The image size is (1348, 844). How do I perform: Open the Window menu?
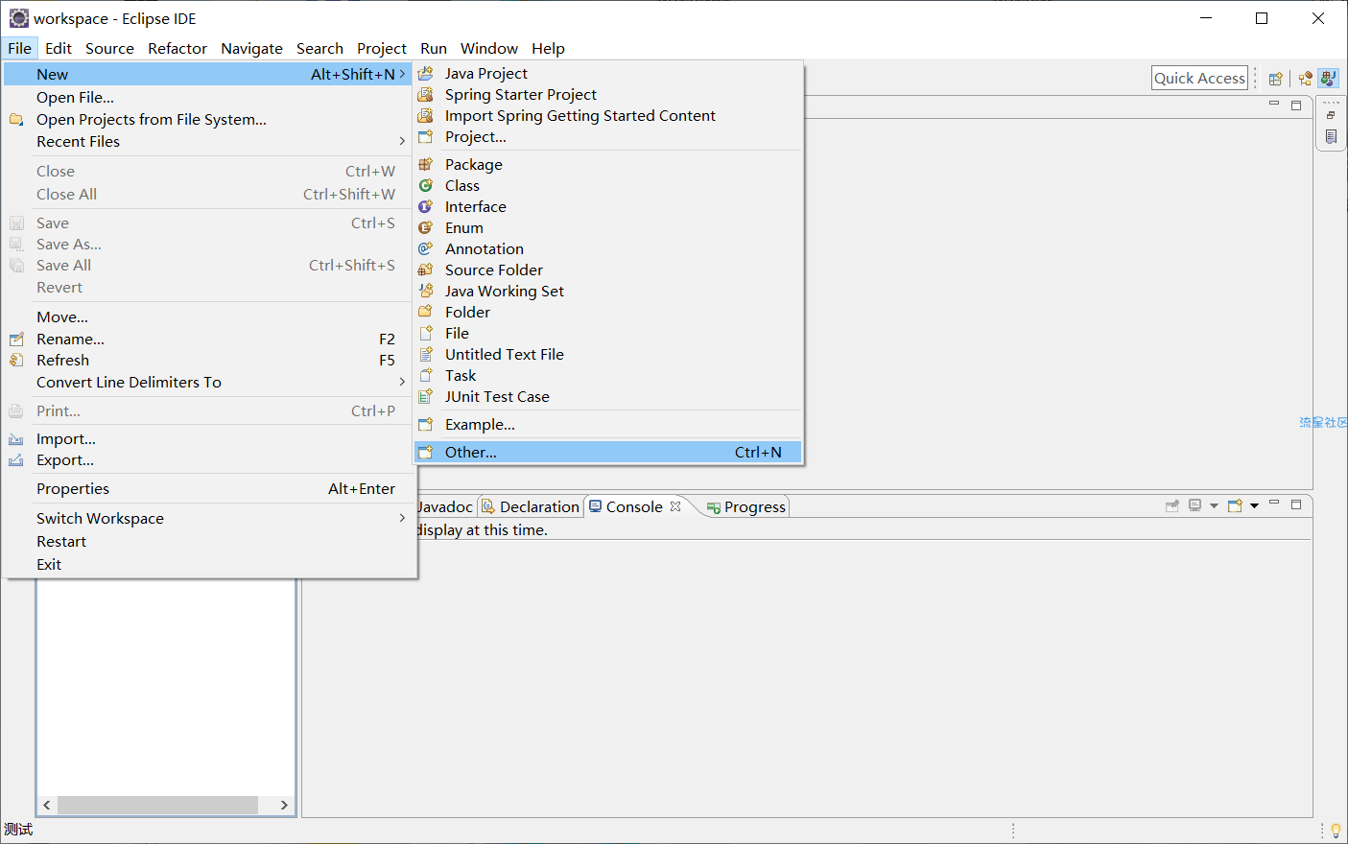(489, 48)
